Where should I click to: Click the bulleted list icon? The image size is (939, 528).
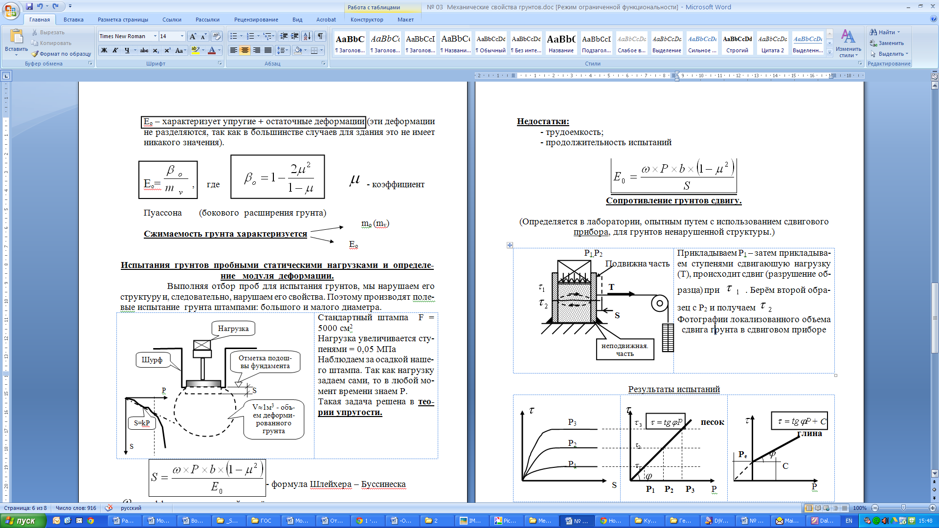[234, 36]
